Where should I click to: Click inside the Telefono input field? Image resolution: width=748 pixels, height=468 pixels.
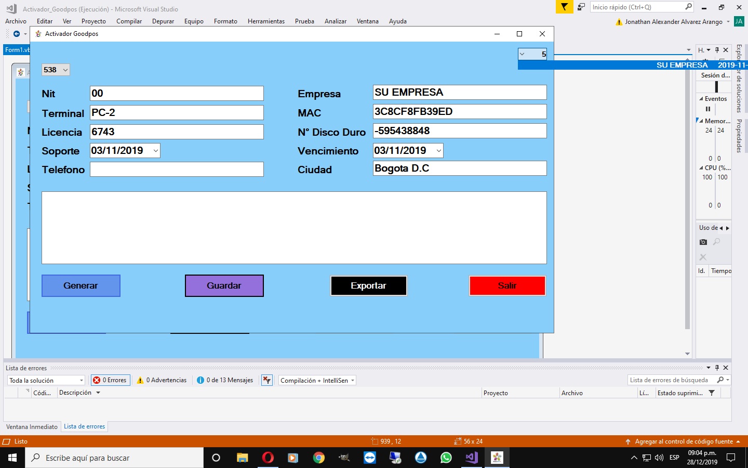(x=177, y=170)
